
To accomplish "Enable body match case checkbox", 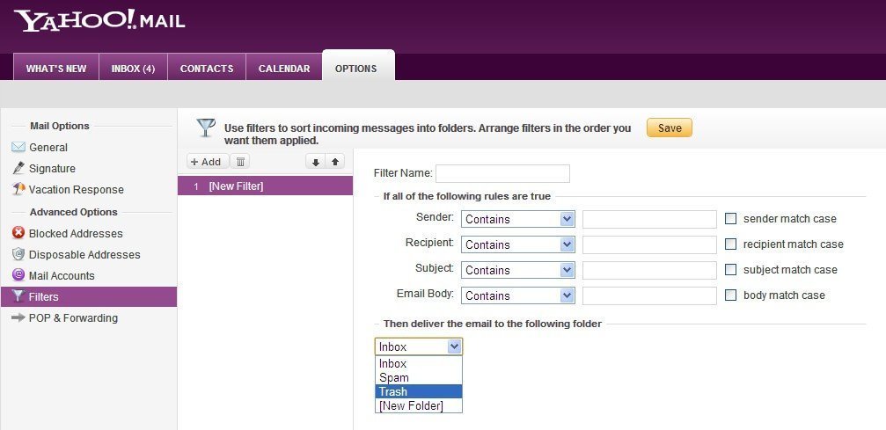I will [730, 295].
